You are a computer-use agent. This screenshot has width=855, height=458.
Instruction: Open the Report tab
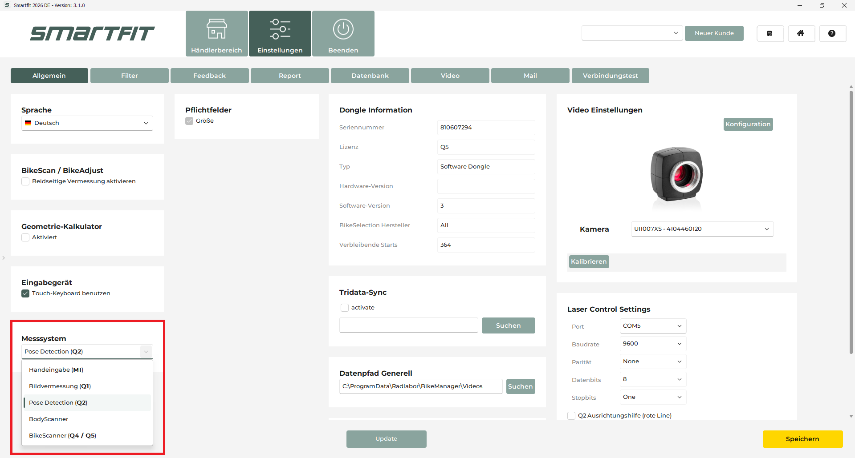(x=290, y=76)
